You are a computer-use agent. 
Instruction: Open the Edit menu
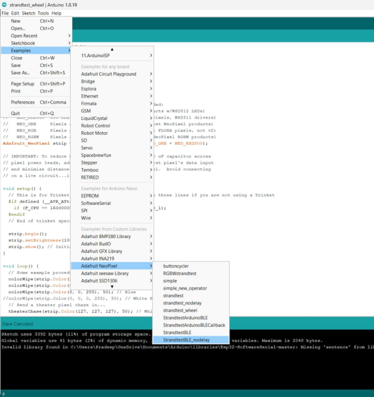pyautogui.click(x=15, y=13)
